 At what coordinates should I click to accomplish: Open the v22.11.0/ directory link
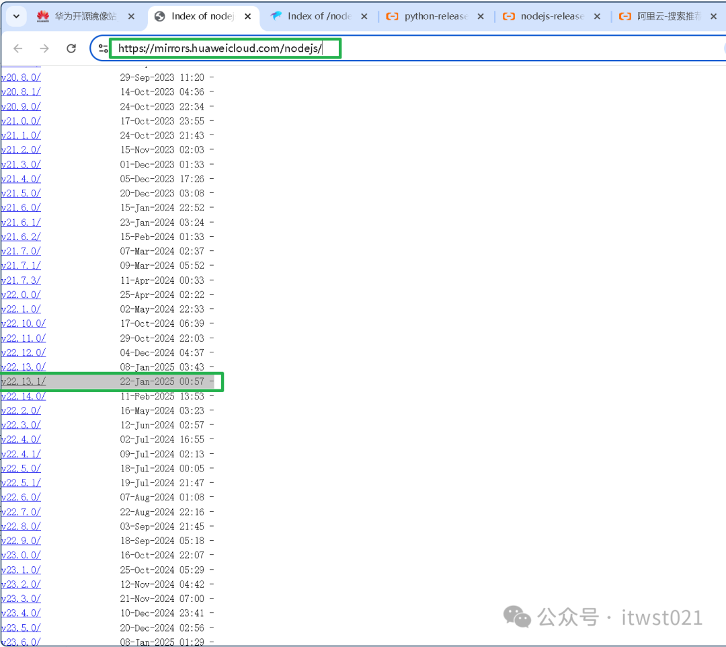pos(23,338)
